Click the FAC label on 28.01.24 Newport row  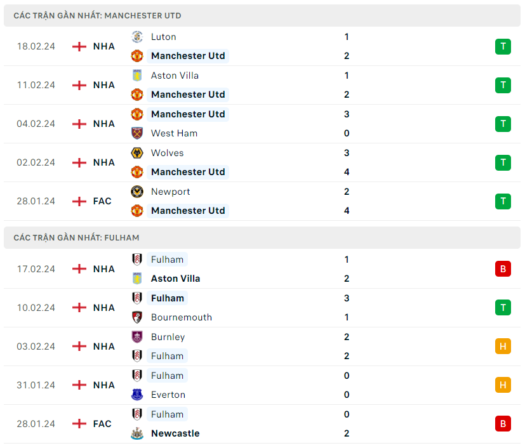(x=102, y=201)
